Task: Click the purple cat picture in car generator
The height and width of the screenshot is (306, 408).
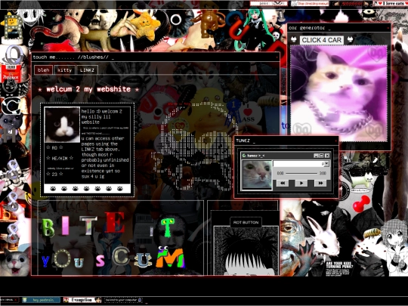Action: (x=338, y=94)
